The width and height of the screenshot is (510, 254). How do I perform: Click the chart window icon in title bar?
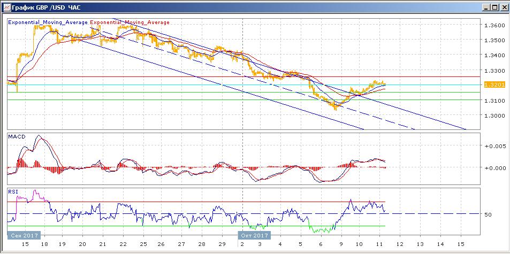[6, 7]
